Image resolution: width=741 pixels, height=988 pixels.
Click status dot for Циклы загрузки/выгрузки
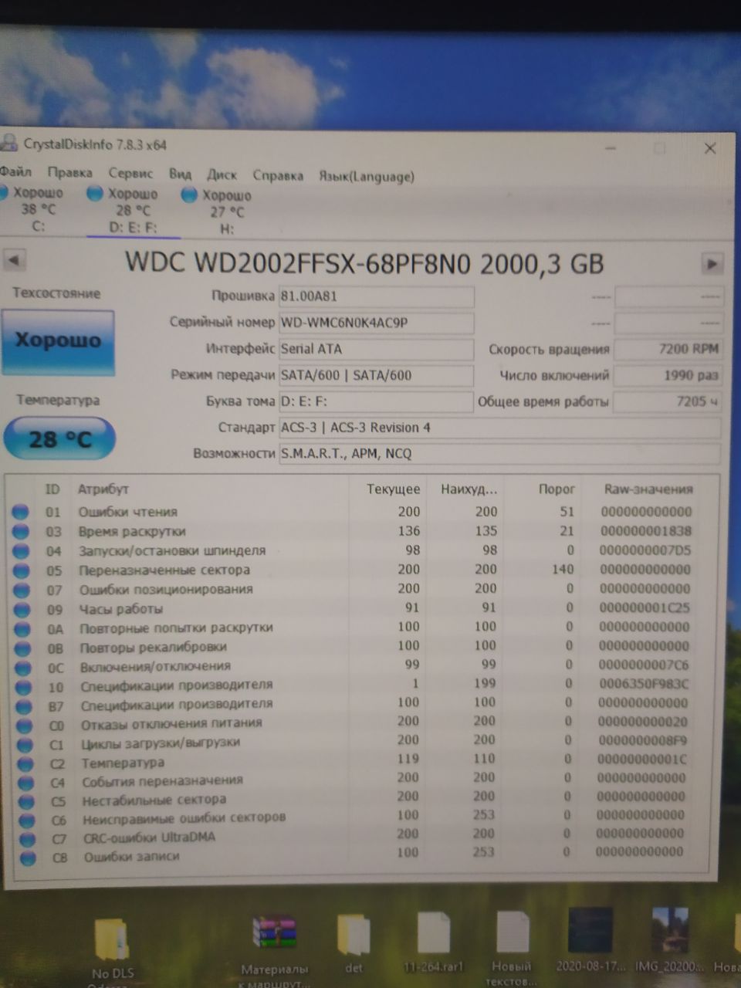(25, 745)
